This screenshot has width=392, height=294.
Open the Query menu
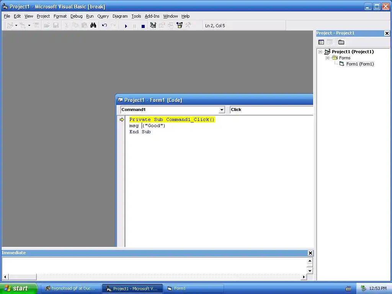pyautogui.click(x=103, y=16)
